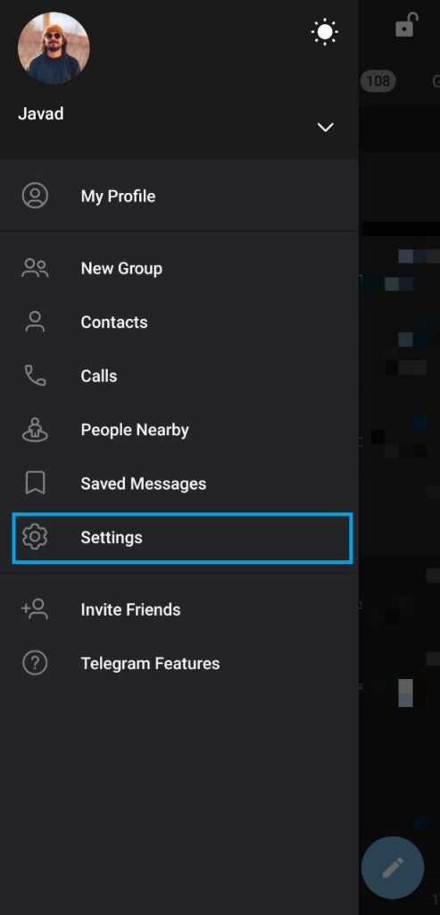Click the Calls phone icon
The height and width of the screenshot is (915, 440).
(35, 376)
